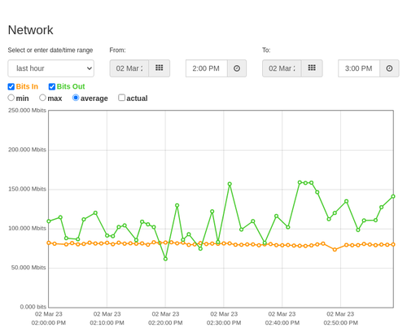407x328 pixels.
Task: Click the last green data point at chart's right edge
Action: click(x=393, y=196)
